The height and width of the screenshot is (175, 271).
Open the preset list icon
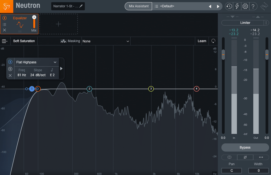(156, 6)
